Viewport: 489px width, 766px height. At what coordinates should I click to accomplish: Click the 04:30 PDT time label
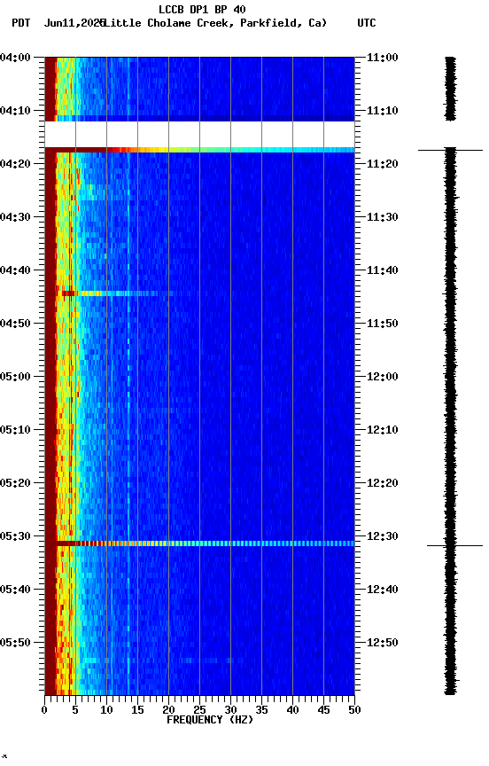15,217
